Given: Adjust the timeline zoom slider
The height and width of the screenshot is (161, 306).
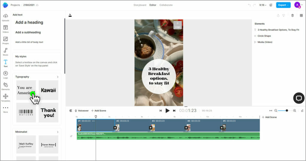Looking at the screenshot, I should tap(287, 111).
